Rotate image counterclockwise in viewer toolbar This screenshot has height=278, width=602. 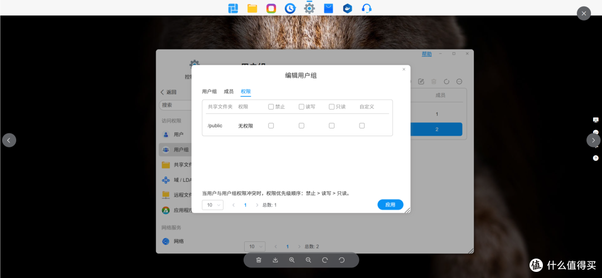pyautogui.click(x=342, y=260)
